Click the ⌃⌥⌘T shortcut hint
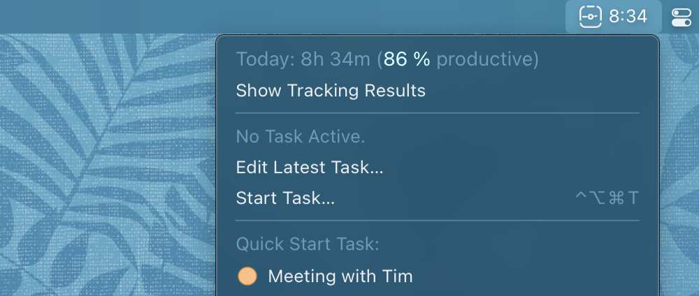The width and height of the screenshot is (699, 296). click(607, 198)
